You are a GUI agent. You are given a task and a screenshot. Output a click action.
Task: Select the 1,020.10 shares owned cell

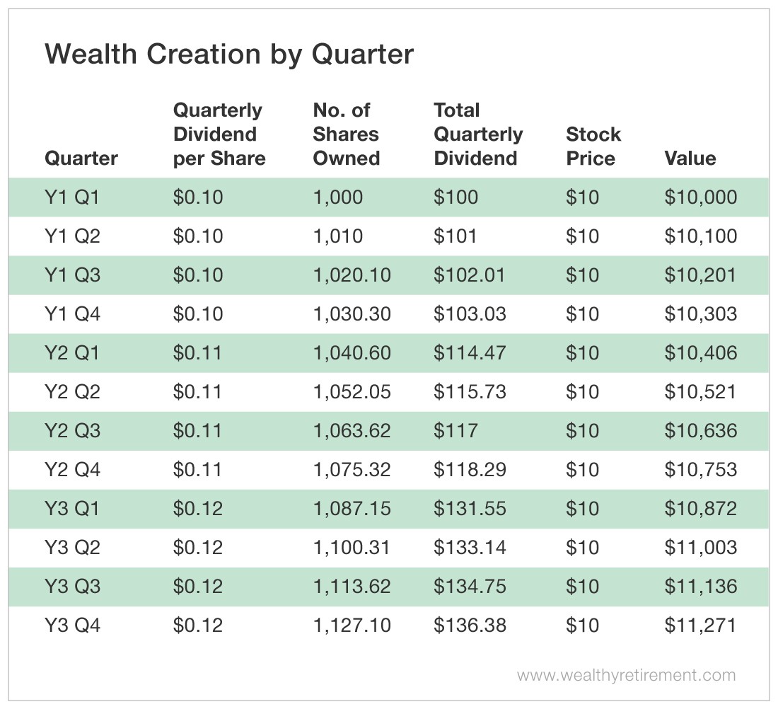(x=352, y=275)
